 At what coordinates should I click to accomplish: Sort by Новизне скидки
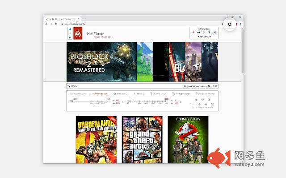coord(205,94)
